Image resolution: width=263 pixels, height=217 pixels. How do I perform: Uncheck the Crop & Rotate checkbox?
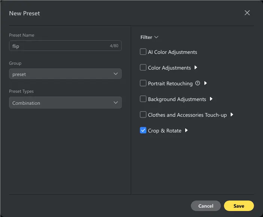coord(143,130)
